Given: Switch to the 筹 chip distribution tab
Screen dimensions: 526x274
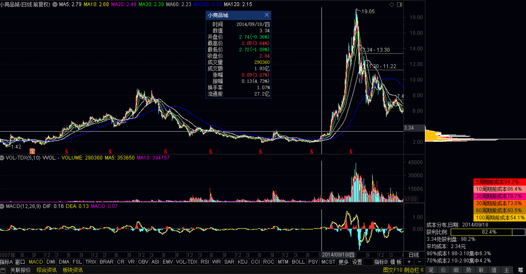Looking at the screenshot, I should pos(520,270).
